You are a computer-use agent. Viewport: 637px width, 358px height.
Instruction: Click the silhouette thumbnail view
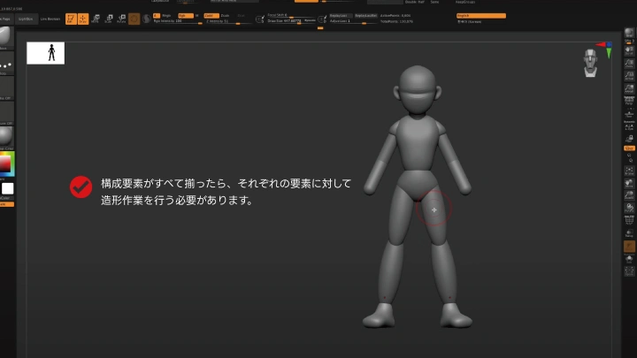click(45, 53)
